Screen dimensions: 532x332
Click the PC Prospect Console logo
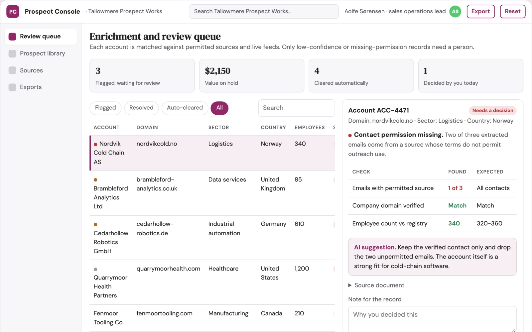[13, 12]
